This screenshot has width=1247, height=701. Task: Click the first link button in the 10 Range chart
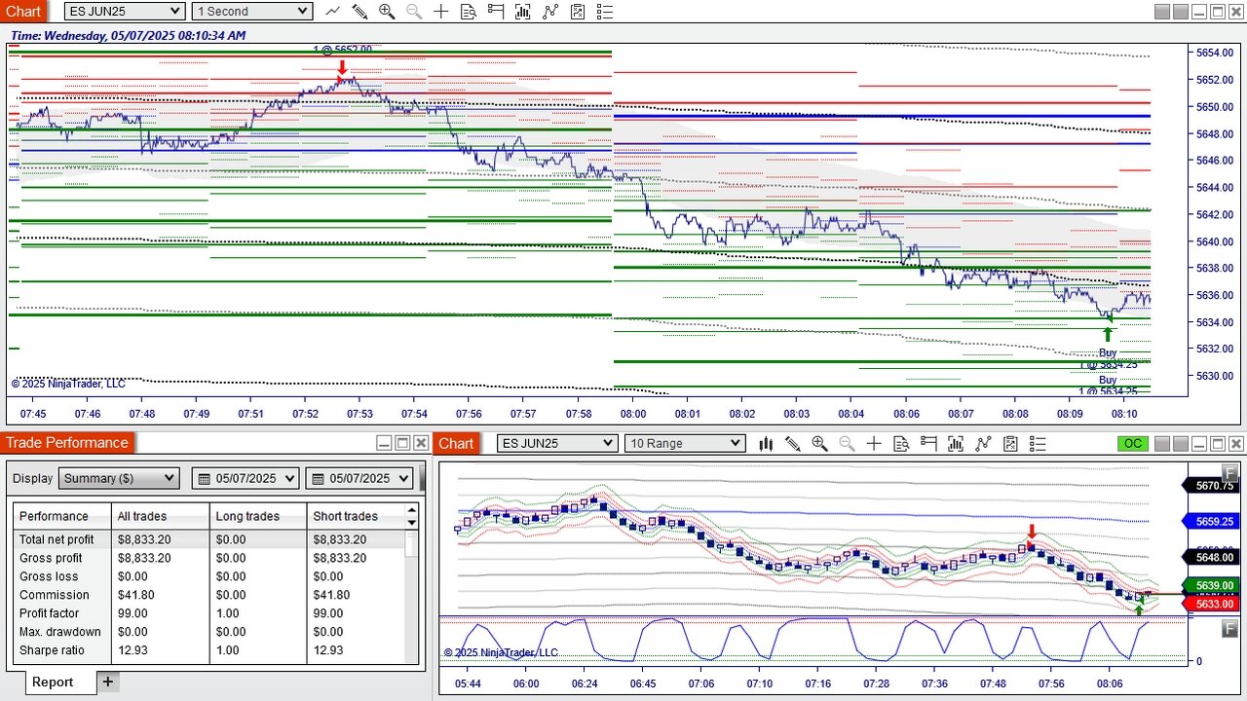[1162, 444]
